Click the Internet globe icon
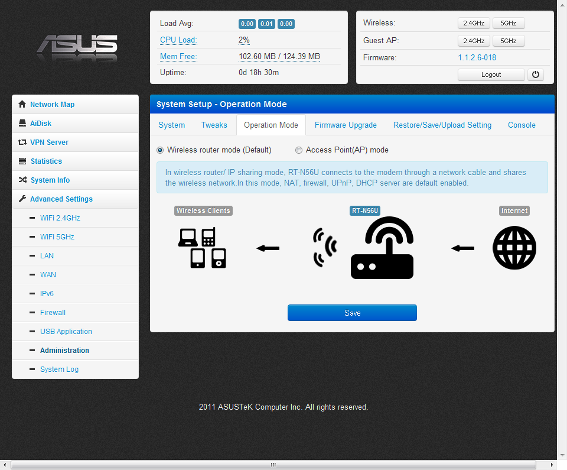 tap(514, 248)
